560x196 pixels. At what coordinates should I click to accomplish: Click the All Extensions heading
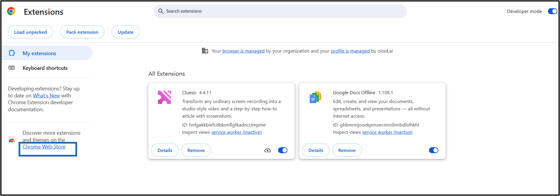(x=166, y=73)
